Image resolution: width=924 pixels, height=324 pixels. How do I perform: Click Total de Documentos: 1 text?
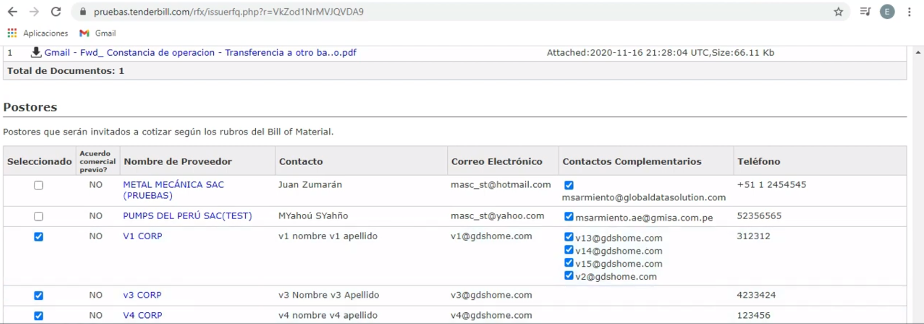coord(66,71)
